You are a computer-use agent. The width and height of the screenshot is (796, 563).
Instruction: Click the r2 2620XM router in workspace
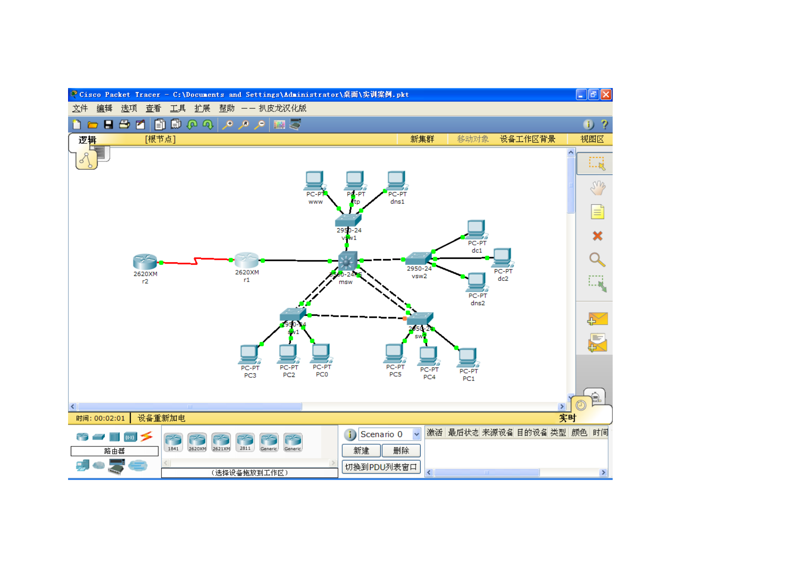coord(145,262)
